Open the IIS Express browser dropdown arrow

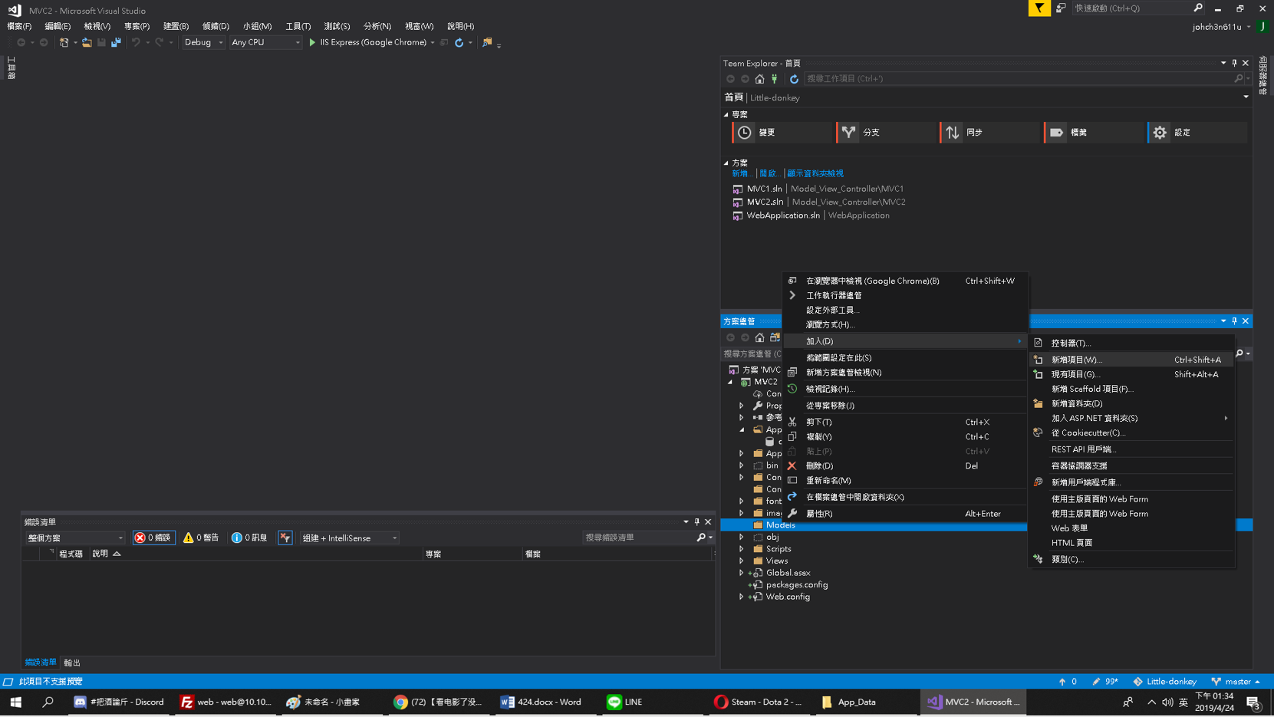pyautogui.click(x=433, y=43)
